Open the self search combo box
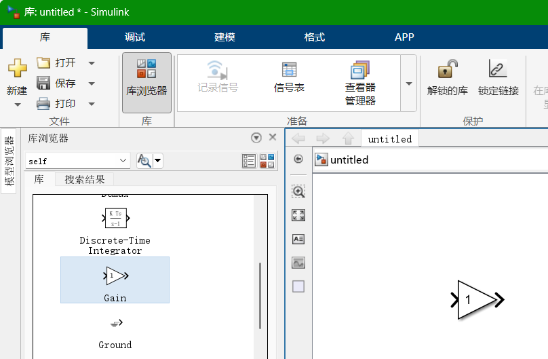Image resolution: width=548 pixels, height=359 pixels. pyautogui.click(x=77, y=161)
